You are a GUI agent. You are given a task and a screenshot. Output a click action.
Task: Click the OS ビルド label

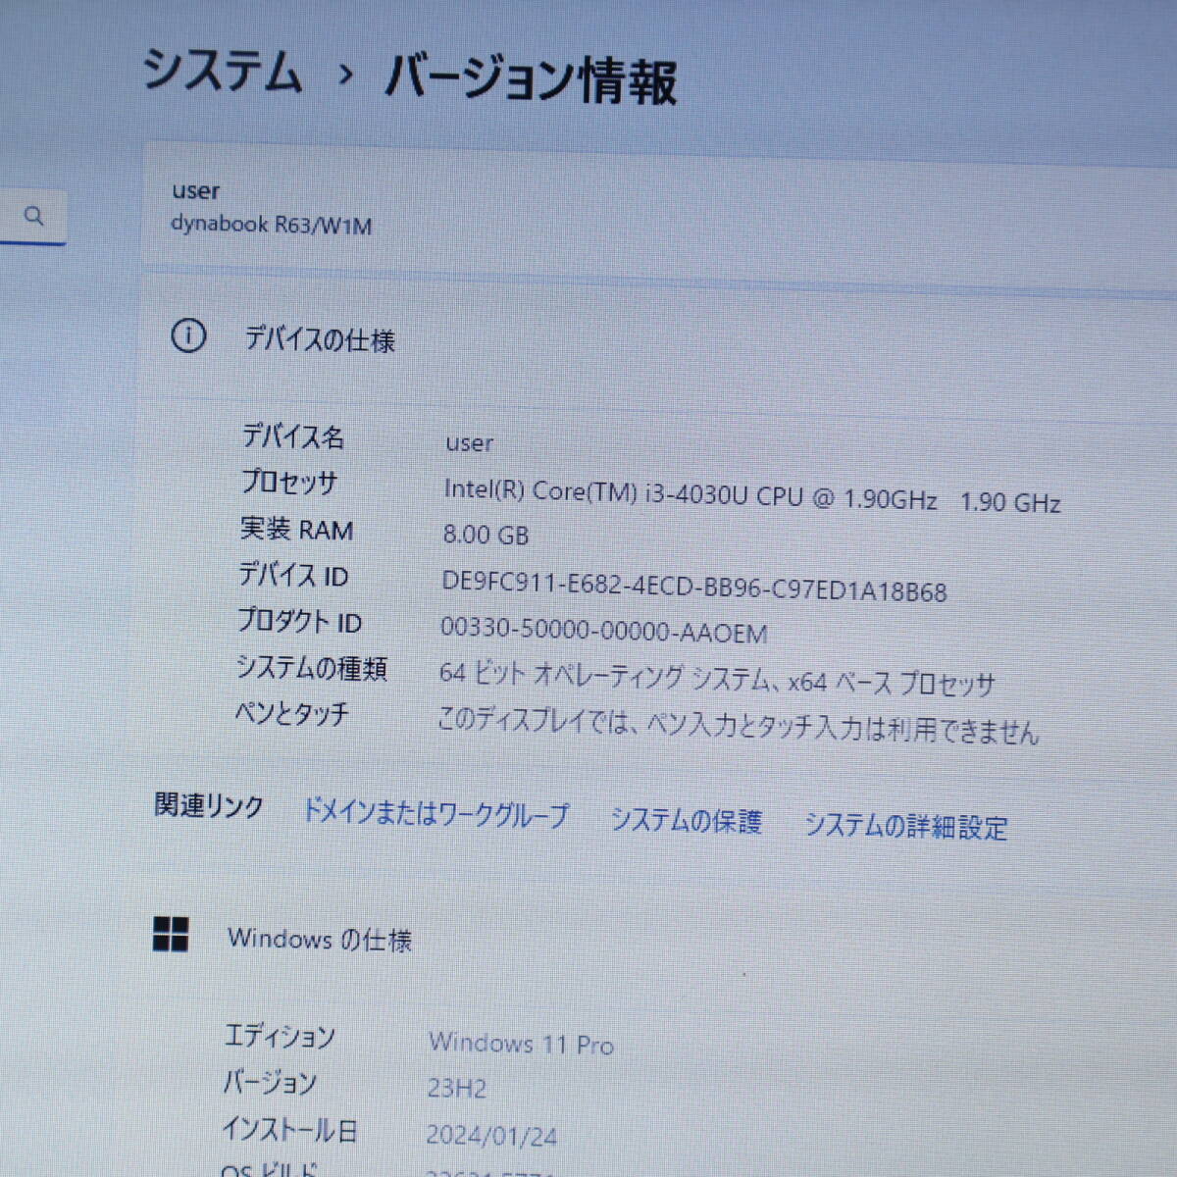270,1168
